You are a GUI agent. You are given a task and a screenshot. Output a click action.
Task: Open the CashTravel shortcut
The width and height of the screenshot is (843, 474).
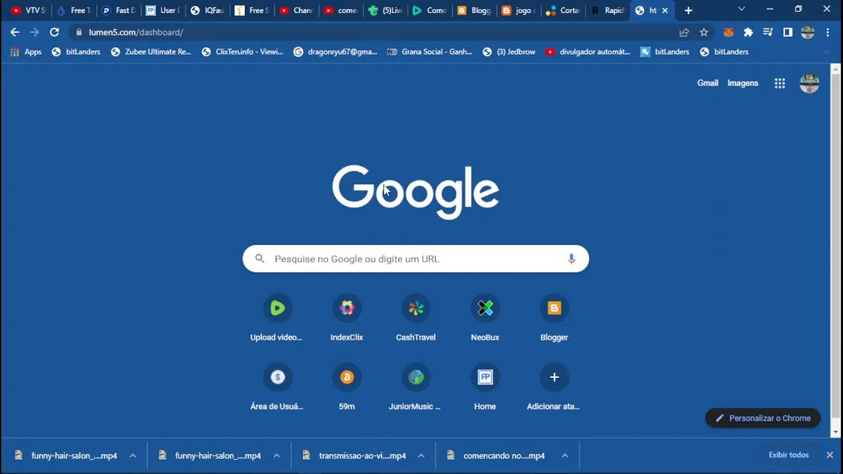coord(416,319)
